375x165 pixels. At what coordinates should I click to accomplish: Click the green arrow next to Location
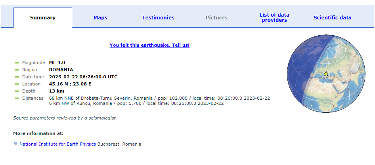17,84
